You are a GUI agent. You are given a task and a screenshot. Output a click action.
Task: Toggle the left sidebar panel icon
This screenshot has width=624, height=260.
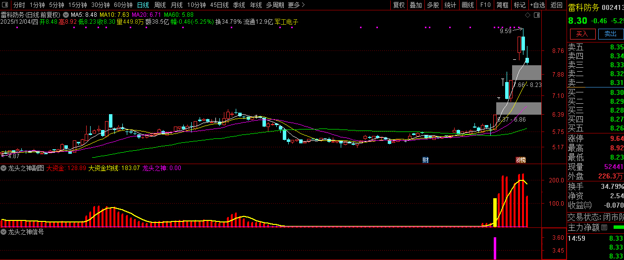pos(6,5)
